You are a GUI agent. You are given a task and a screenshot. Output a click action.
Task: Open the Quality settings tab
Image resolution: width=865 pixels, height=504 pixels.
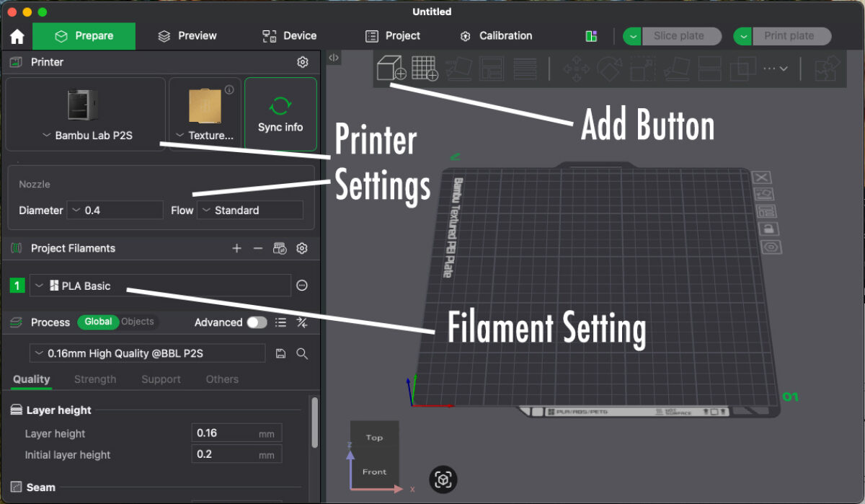(32, 379)
